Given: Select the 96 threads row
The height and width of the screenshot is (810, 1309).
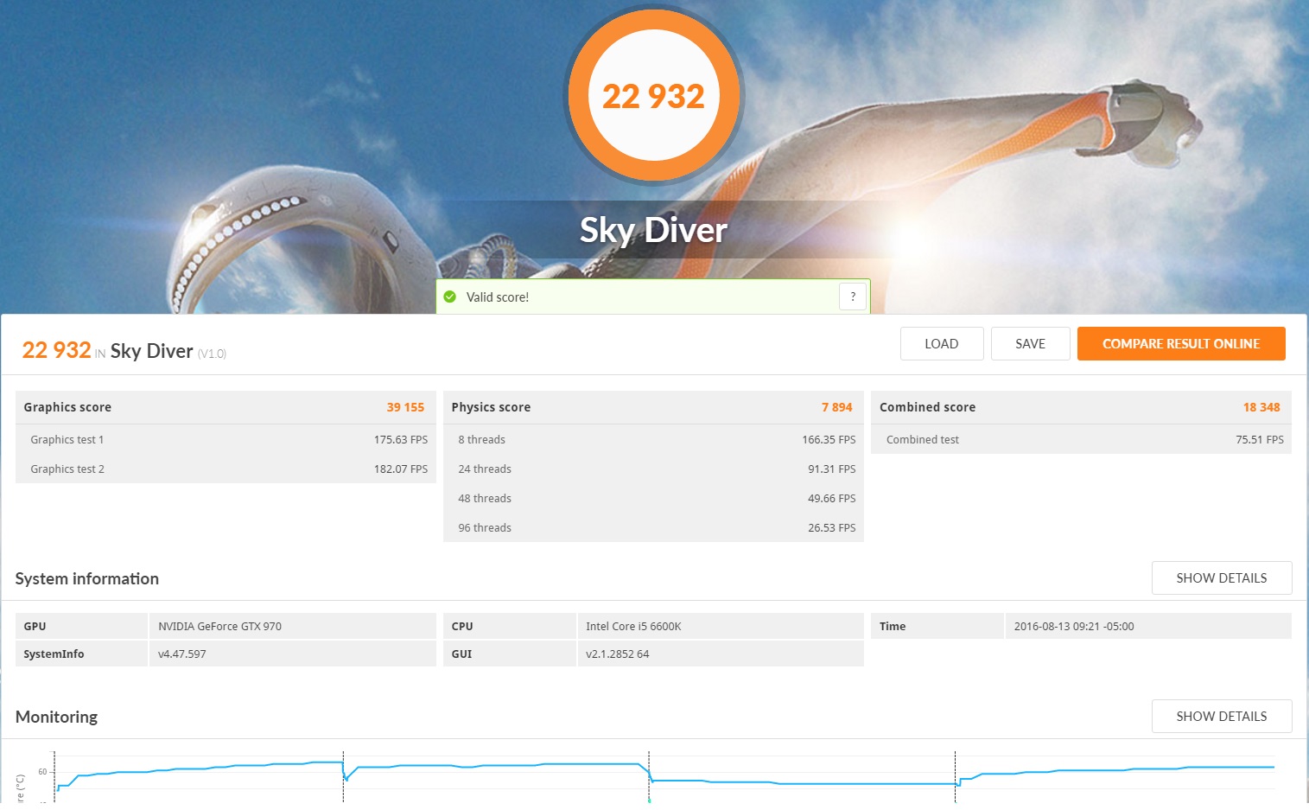Looking at the screenshot, I should tap(653, 527).
